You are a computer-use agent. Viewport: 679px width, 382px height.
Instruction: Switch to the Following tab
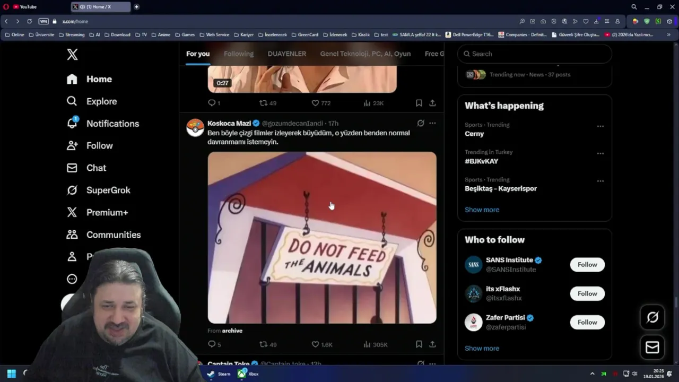click(239, 54)
